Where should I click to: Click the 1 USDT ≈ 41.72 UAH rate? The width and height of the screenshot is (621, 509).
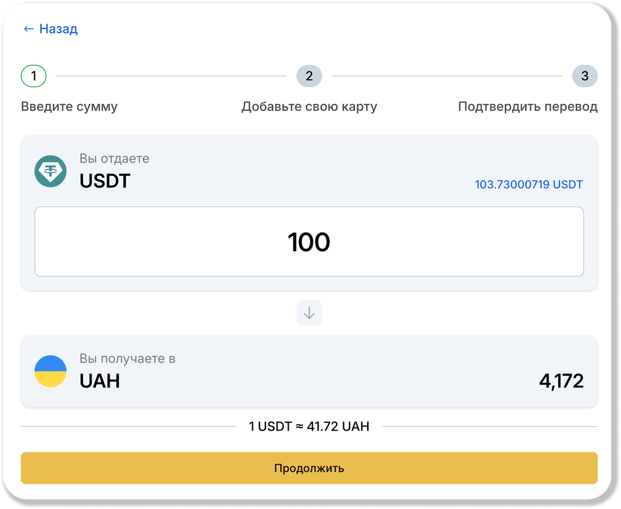[309, 426]
